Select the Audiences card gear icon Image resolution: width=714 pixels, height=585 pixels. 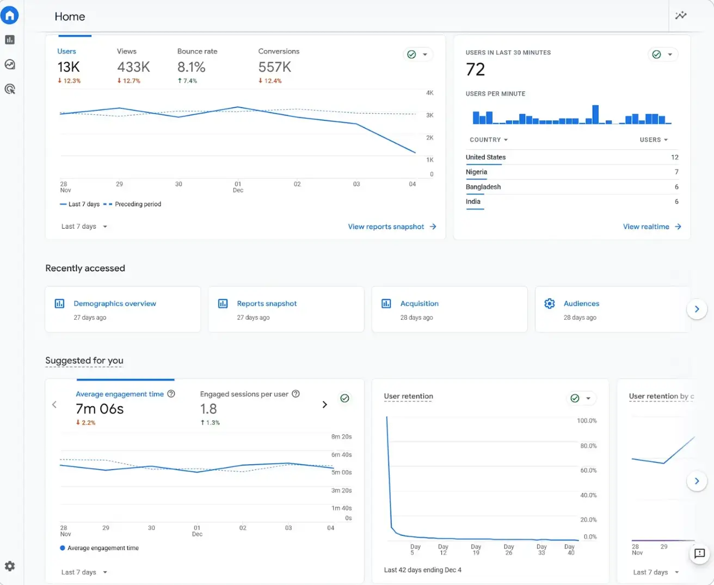(549, 303)
